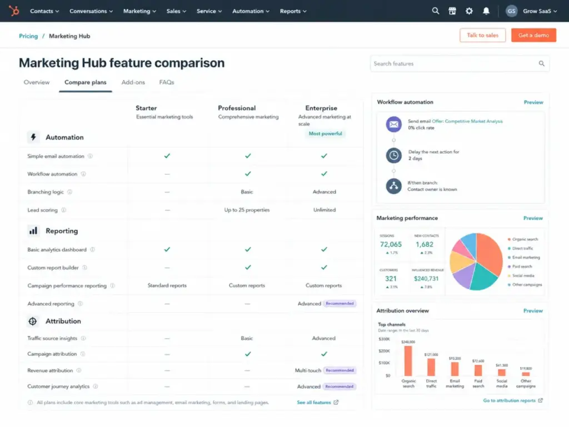This screenshot has width=569, height=427.
Task: Click the Organic search bar in chart
Action: [x=408, y=360]
